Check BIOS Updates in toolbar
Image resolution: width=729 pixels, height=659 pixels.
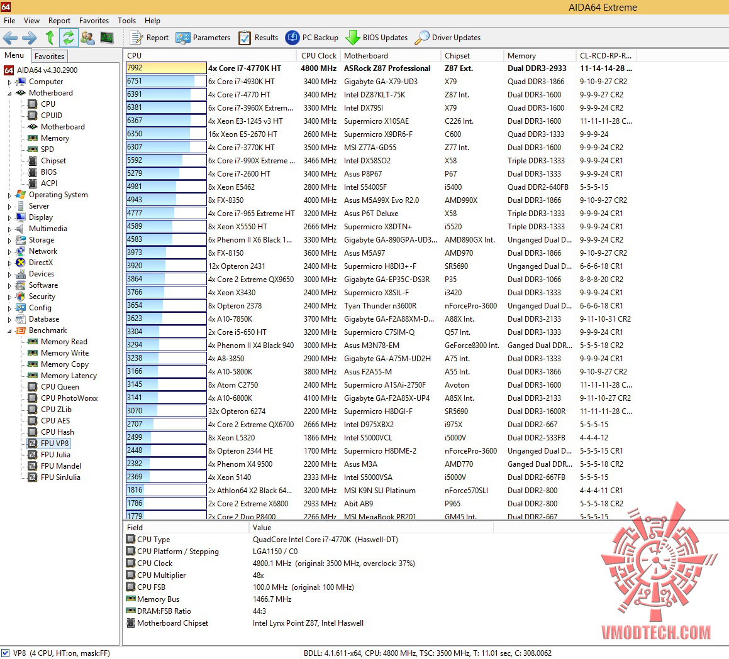377,38
